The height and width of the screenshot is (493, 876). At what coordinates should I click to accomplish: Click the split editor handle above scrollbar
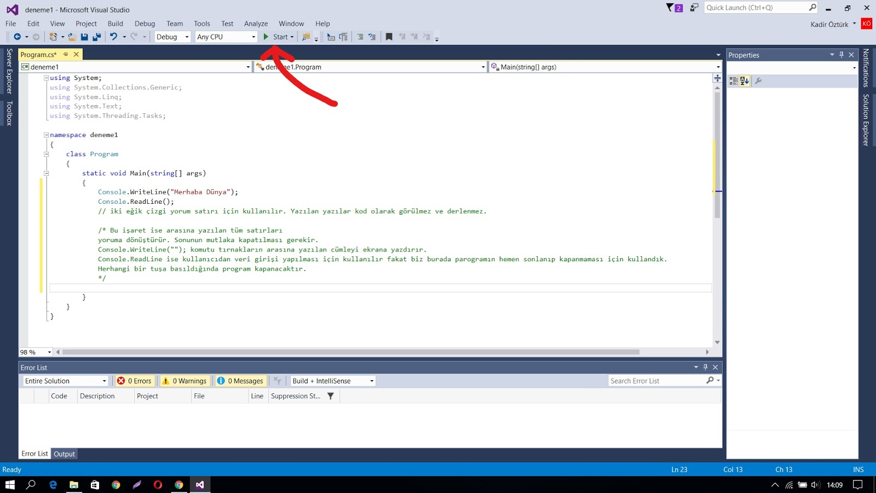(717, 78)
